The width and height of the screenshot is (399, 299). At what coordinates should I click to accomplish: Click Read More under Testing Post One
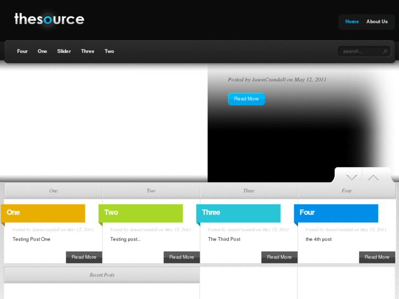[x=84, y=257]
